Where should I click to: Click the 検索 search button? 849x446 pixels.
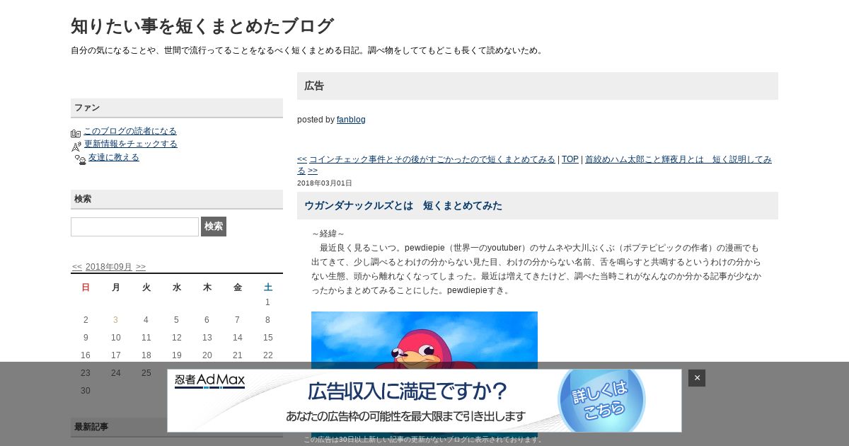tap(214, 227)
